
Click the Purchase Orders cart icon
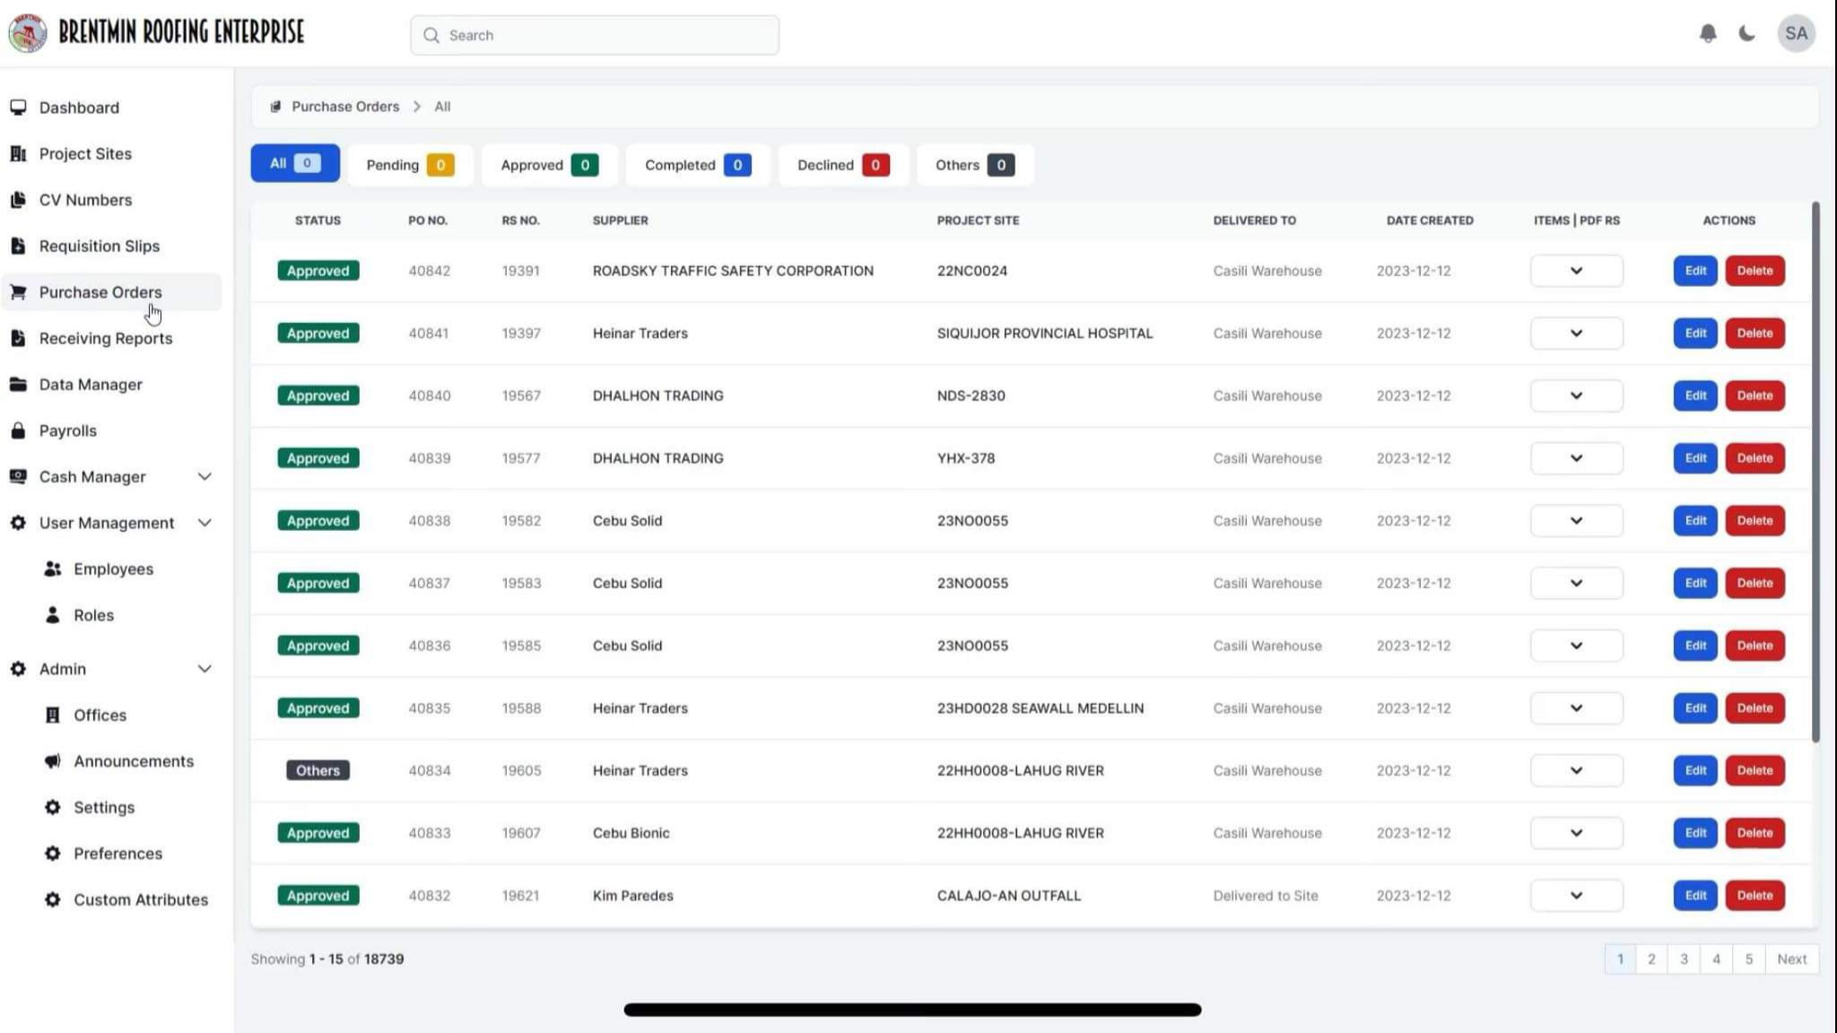[18, 292]
